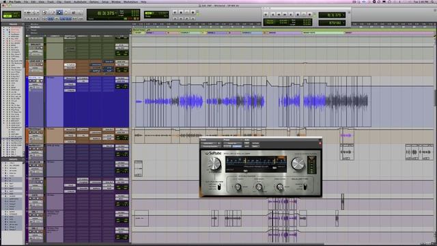
Task: Enable Spot edit mode
Action: pos(16,13)
